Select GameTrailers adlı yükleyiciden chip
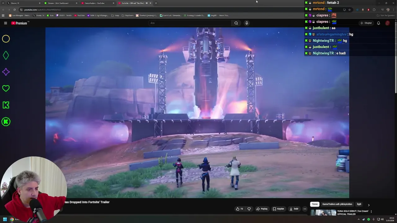The image size is (397, 223). pos(337,204)
